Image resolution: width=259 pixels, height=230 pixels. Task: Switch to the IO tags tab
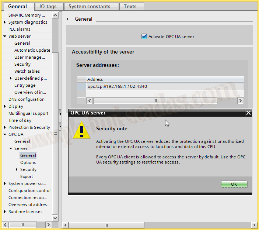point(49,6)
